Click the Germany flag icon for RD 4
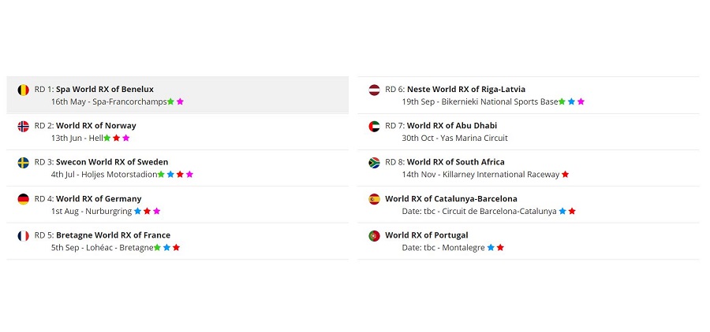This screenshot has height=332, width=710. click(x=24, y=199)
